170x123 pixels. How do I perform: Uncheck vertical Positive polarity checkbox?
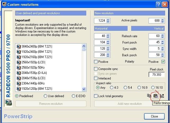[163, 61]
